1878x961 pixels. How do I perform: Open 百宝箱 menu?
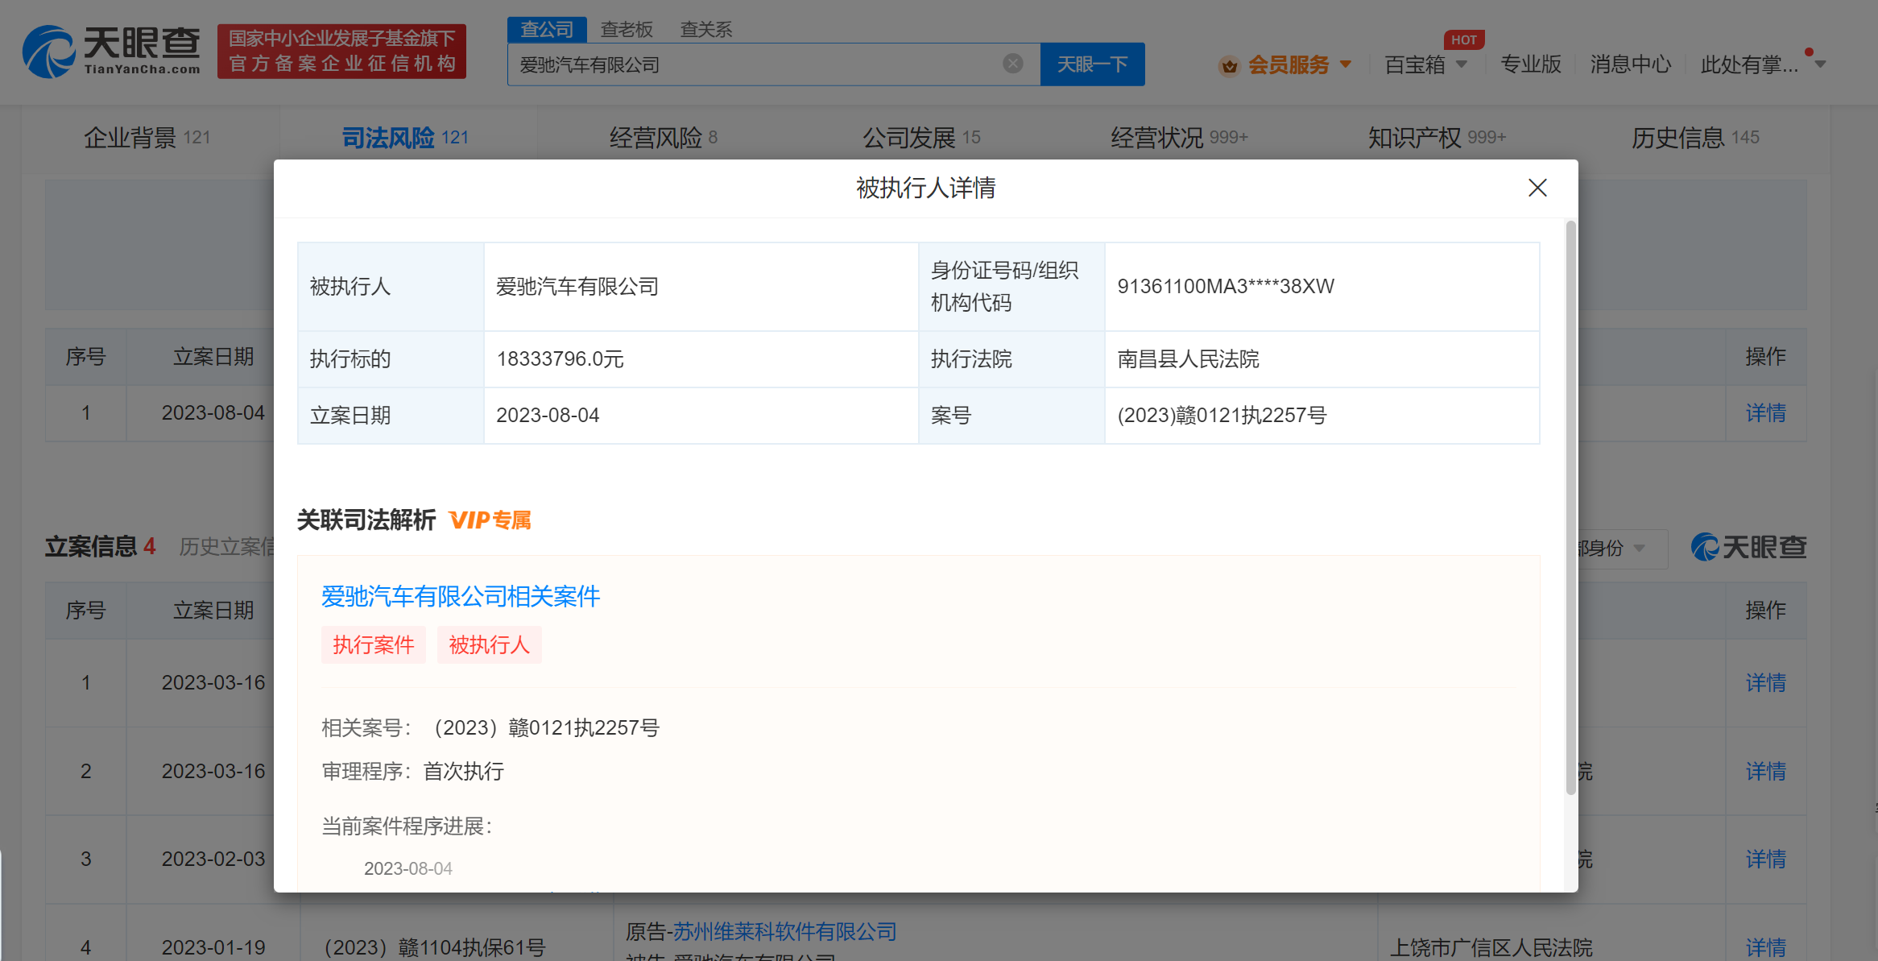1414,64
